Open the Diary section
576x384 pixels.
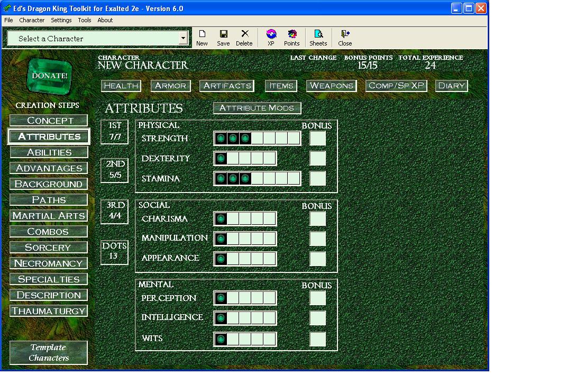pyautogui.click(x=452, y=86)
